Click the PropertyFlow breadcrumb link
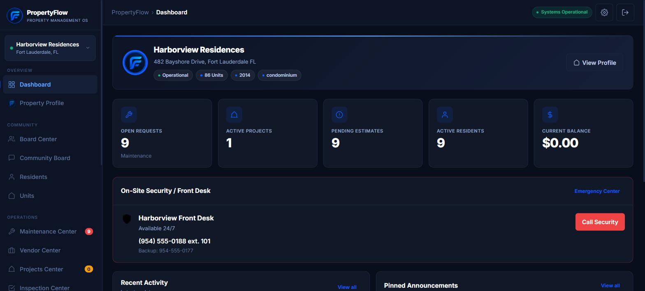Viewport: 645px width, 291px height. [x=130, y=12]
